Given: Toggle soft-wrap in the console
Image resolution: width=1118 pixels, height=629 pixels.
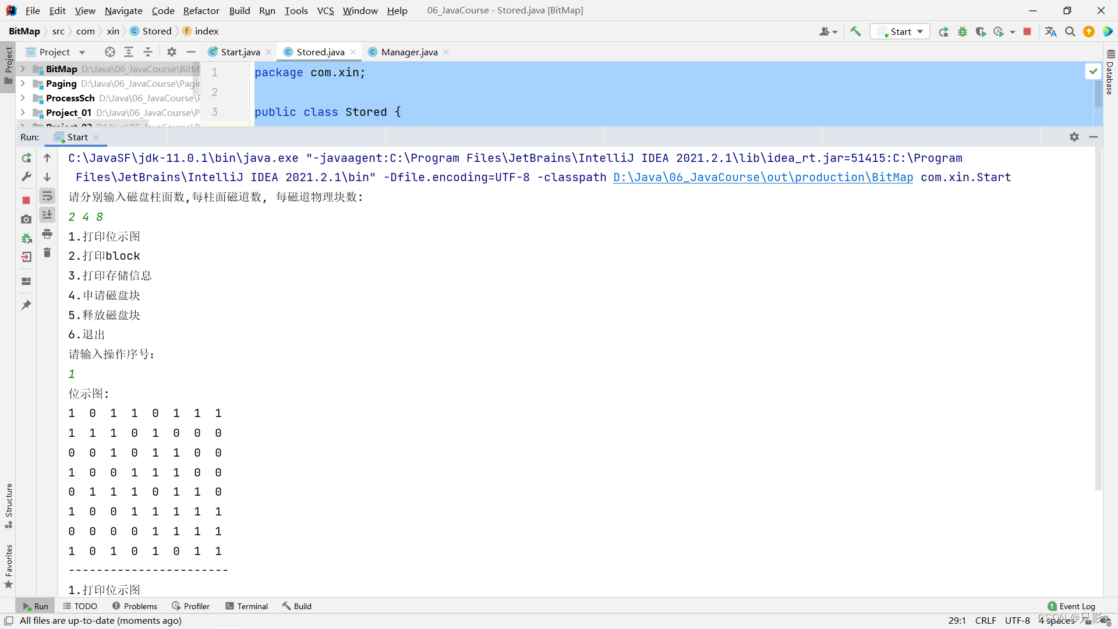Looking at the screenshot, I should click(47, 196).
